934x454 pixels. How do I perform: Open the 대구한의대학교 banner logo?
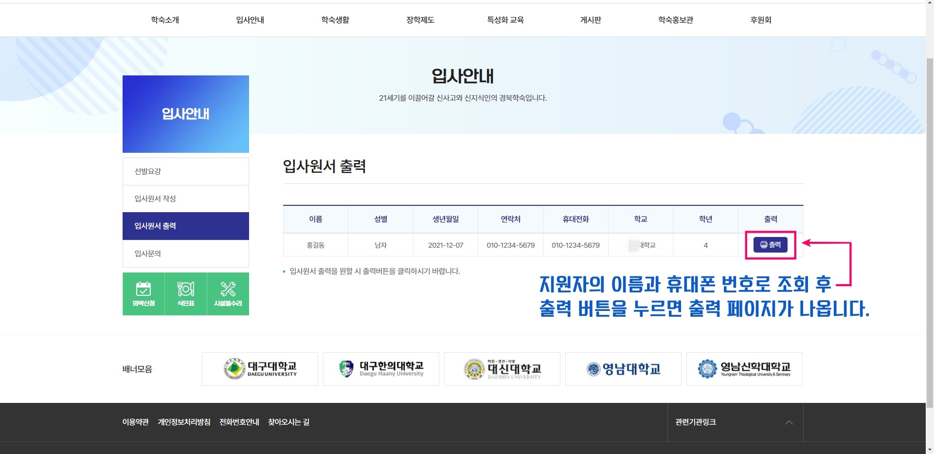381,369
